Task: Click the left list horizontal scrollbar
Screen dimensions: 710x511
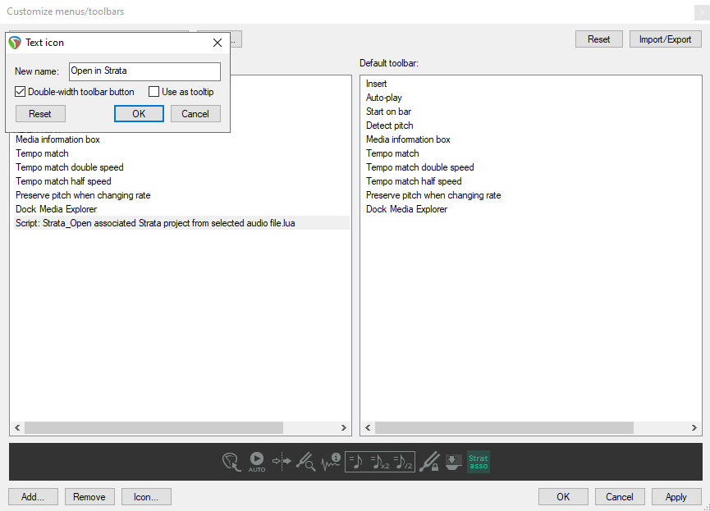Action: pos(153,428)
